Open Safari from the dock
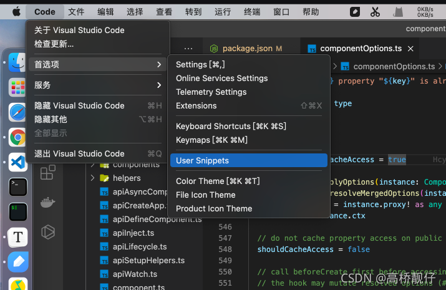Viewport: 446px width, 290px height. point(17,112)
